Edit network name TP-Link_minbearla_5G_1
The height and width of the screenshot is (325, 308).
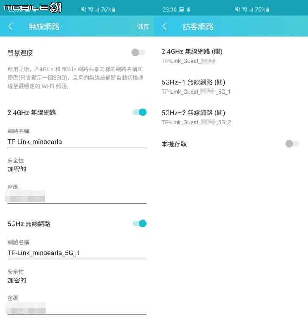pyautogui.click(x=77, y=253)
